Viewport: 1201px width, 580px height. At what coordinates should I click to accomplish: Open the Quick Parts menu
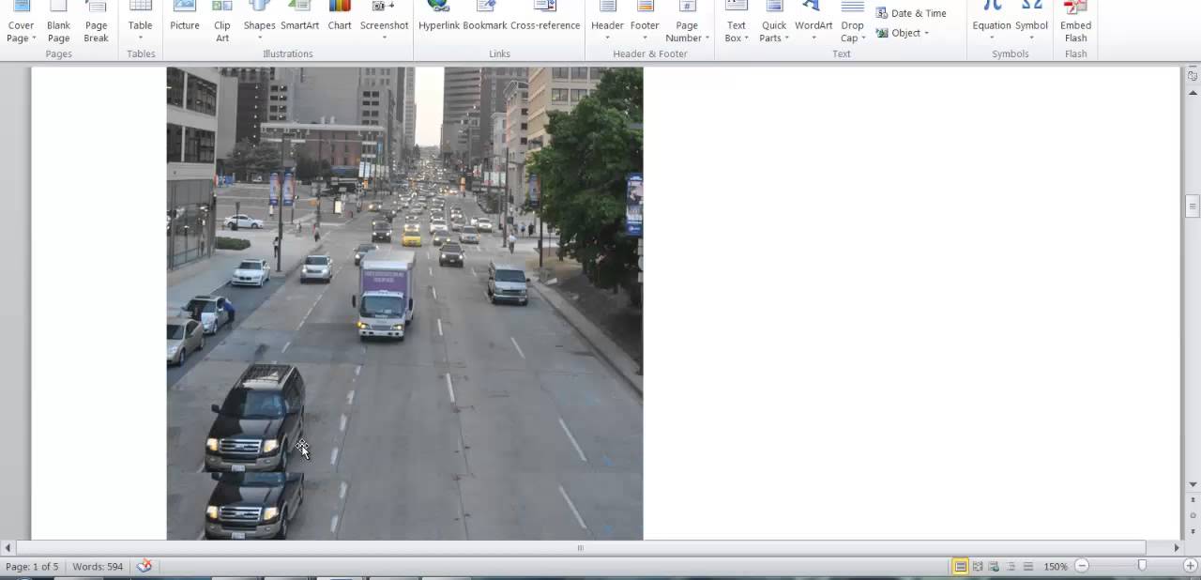(774, 23)
